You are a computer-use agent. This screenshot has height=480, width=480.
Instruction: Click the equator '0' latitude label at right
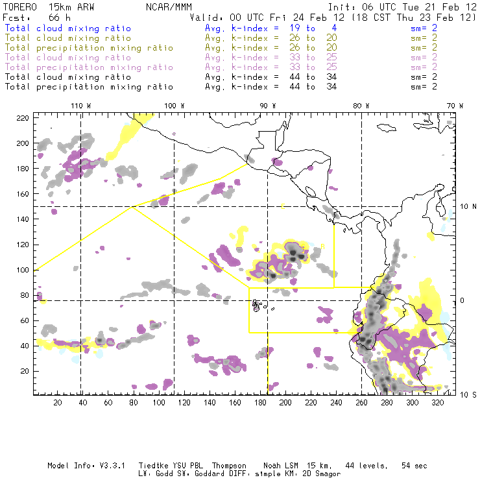pos(462,300)
